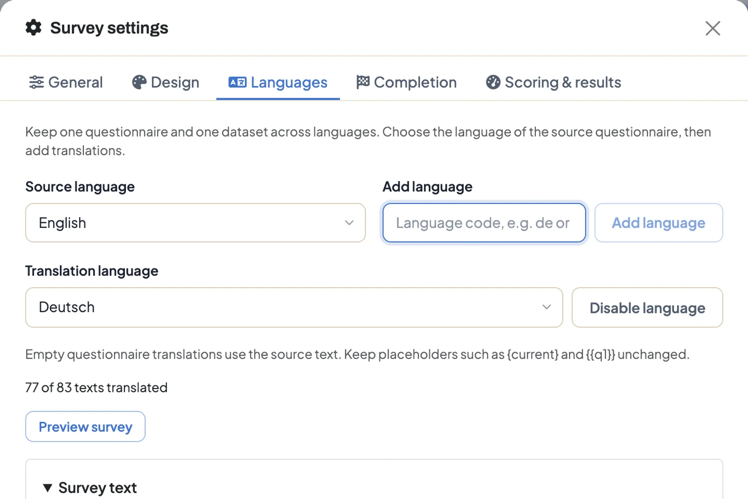This screenshot has height=499, width=748.
Task: Click the Disable language button
Action: pyautogui.click(x=647, y=308)
